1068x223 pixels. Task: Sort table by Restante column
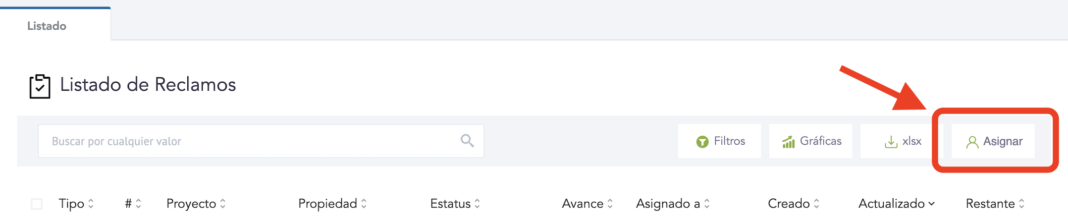pos(995,204)
